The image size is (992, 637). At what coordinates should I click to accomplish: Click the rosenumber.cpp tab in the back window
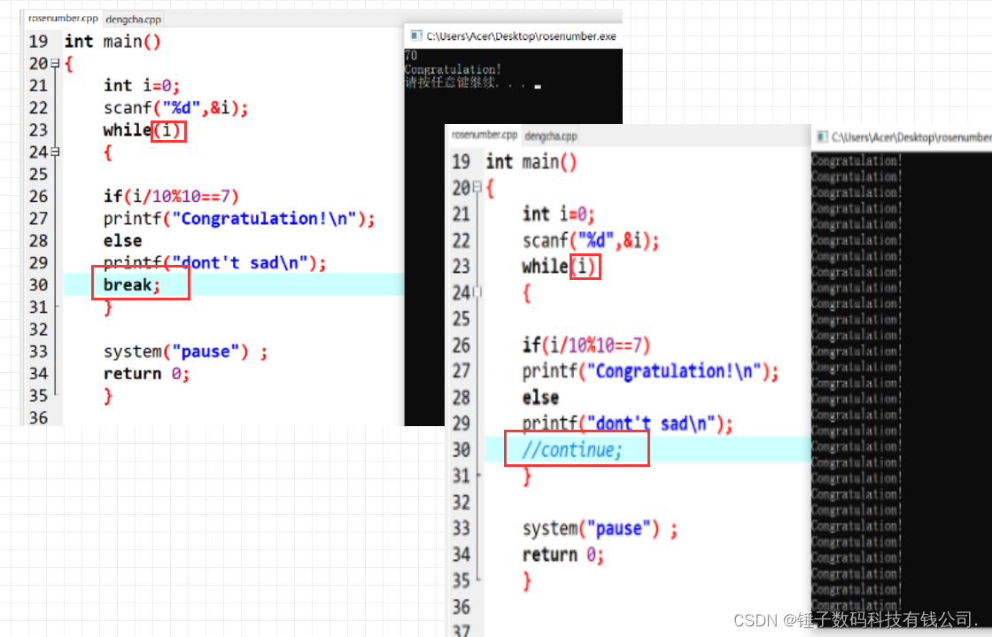(61, 18)
